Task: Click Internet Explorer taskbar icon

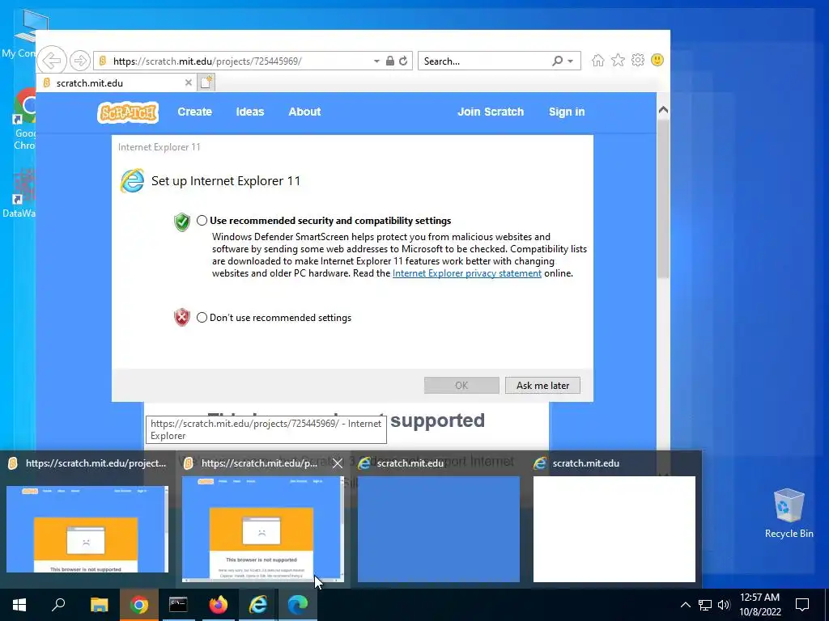Action: [258, 605]
